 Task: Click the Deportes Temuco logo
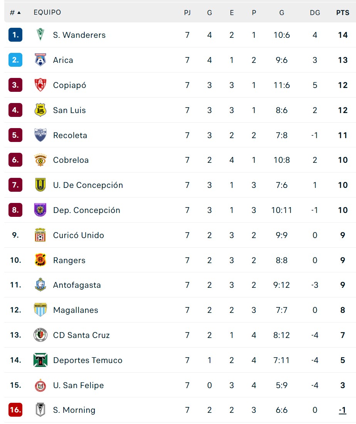40,360
